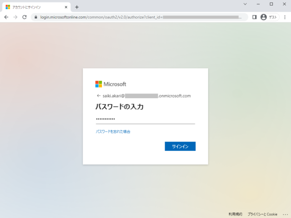Open the ゲスト guest profile button
291x218 pixels.
(269, 17)
